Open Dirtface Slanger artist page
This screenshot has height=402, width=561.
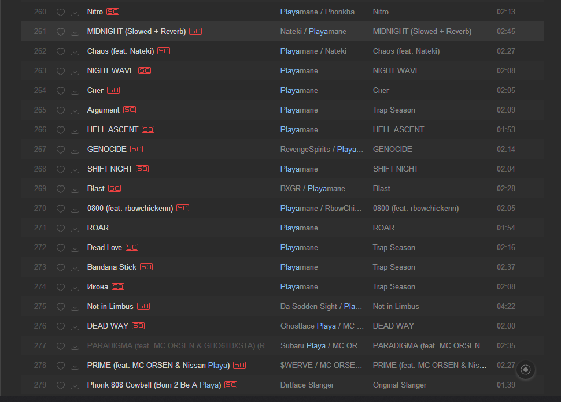tap(307, 385)
